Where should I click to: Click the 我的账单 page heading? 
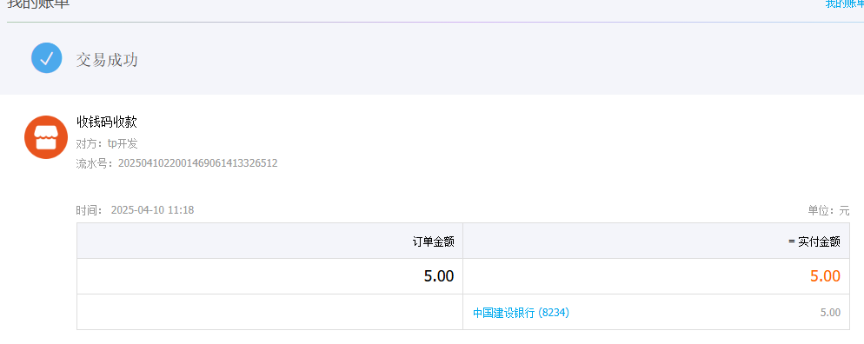click(x=38, y=3)
